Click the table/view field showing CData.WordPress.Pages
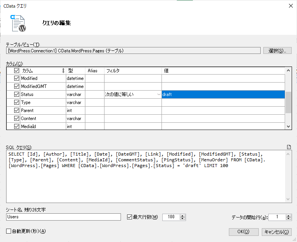This screenshot has height=242, width=297. pos(133,51)
